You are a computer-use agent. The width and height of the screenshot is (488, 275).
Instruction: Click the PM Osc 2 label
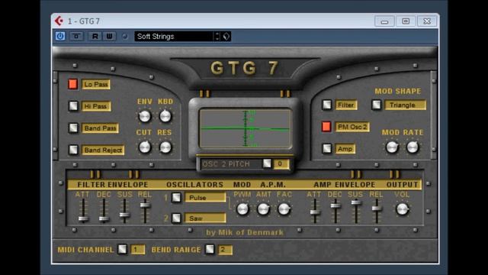coord(352,127)
